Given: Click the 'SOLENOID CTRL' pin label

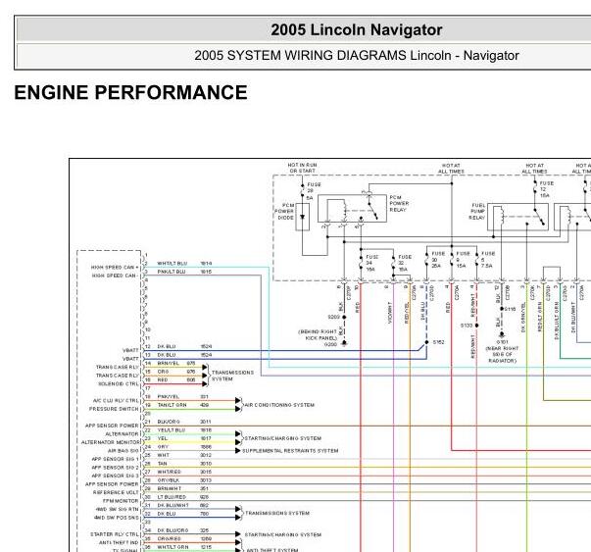Looking at the screenshot, I should [119, 383].
